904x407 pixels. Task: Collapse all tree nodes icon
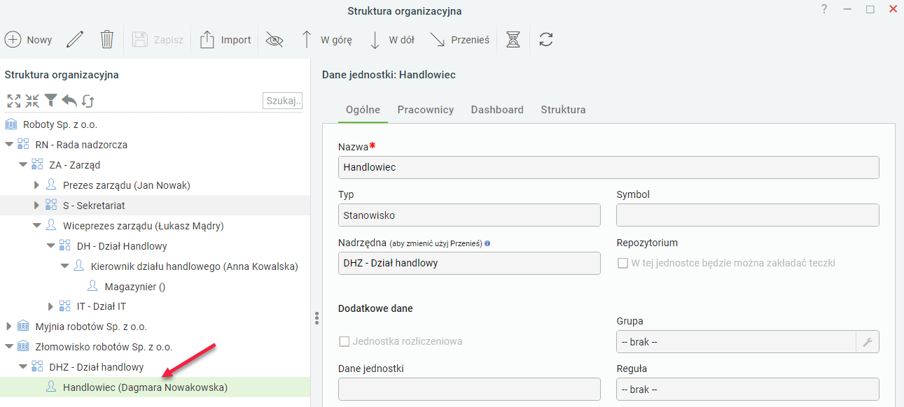point(32,101)
